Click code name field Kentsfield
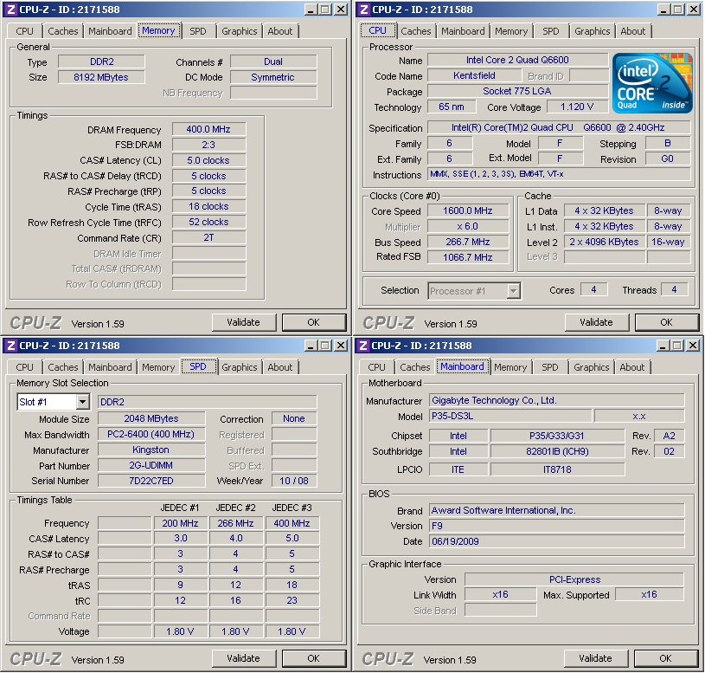The height and width of the screenshot is (673, 705). click(x=474, y=75)
